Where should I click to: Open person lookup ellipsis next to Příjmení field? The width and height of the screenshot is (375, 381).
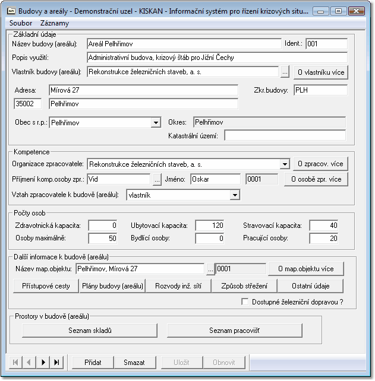point(157,180)
